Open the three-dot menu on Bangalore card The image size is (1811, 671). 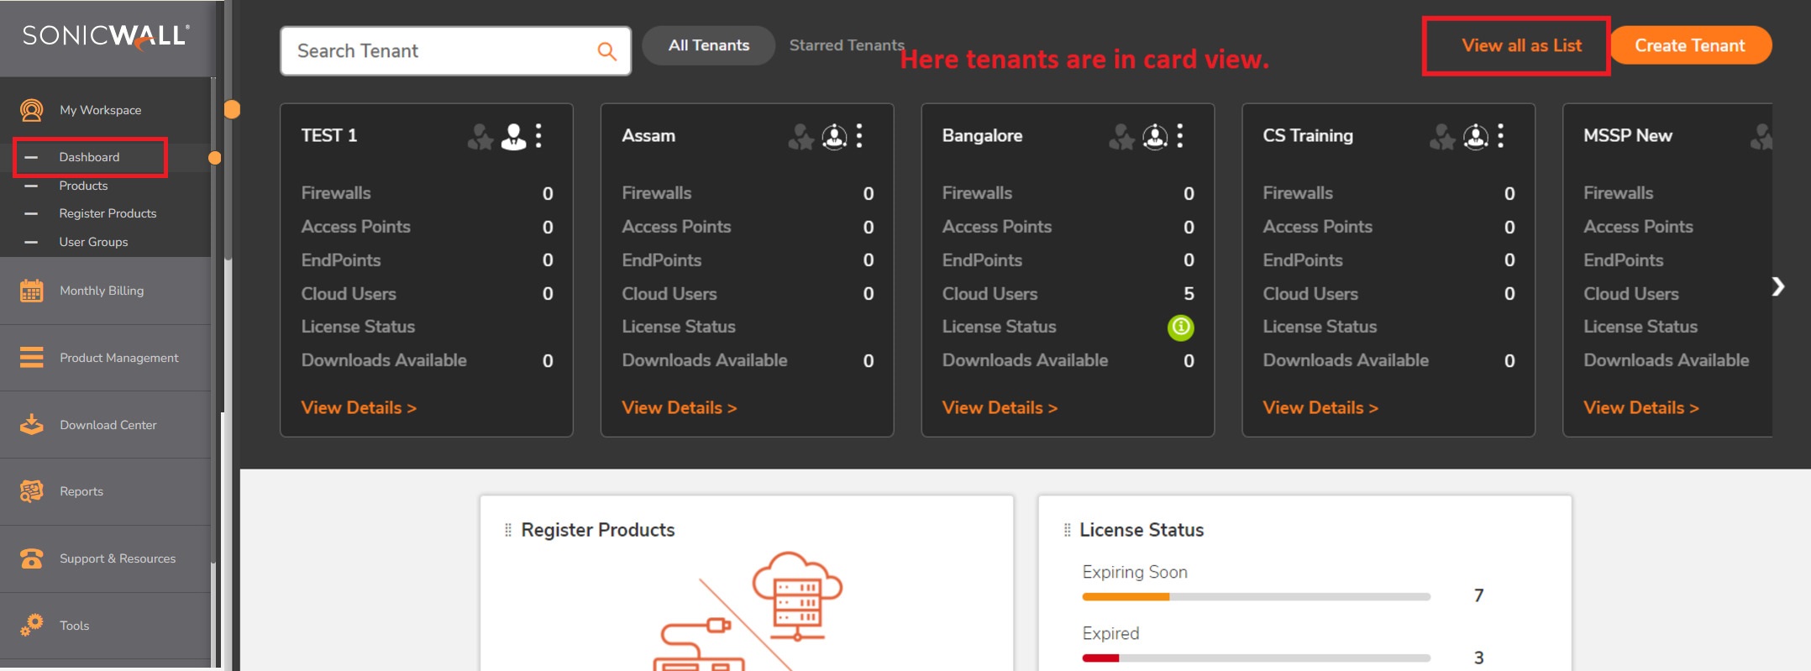[1180, 136]
